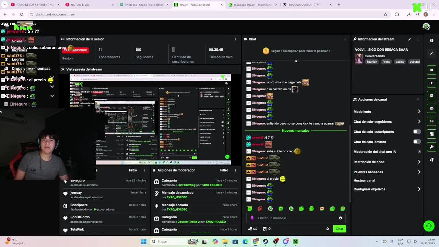Viewport: 439px width, 247px height.
Task: Toggle the broadcast signal icon in sidebar
Action: [x=431, y=121]
